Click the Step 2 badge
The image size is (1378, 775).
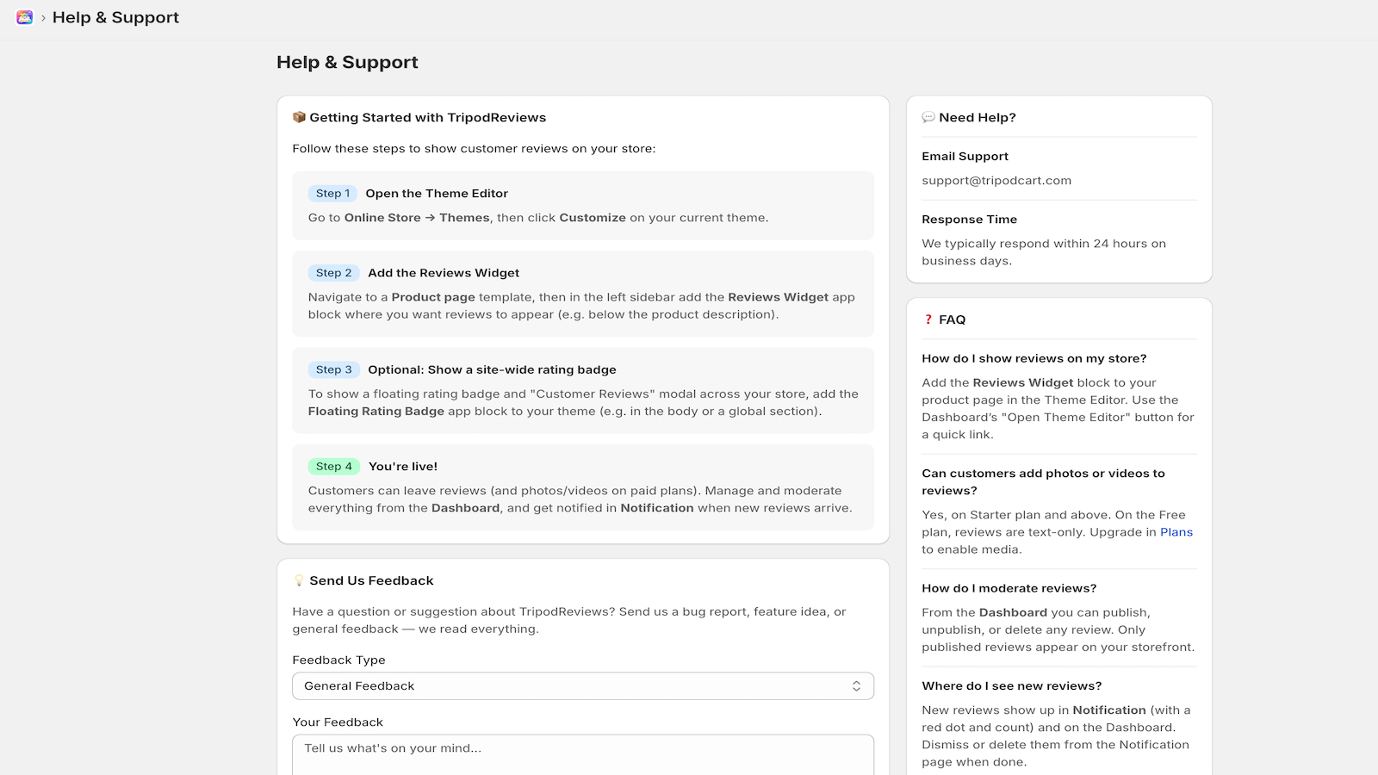coord(333,273)
